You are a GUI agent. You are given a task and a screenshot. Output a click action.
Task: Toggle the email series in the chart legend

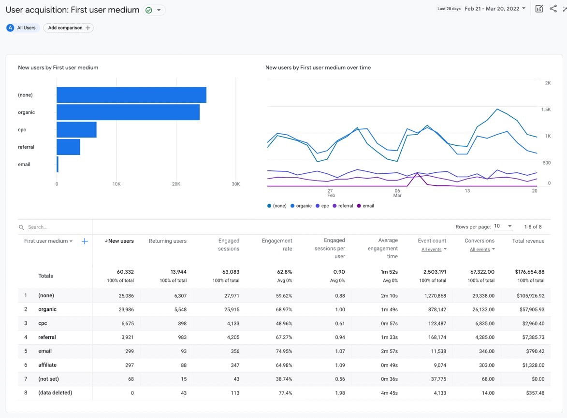(x=365, y=206)
